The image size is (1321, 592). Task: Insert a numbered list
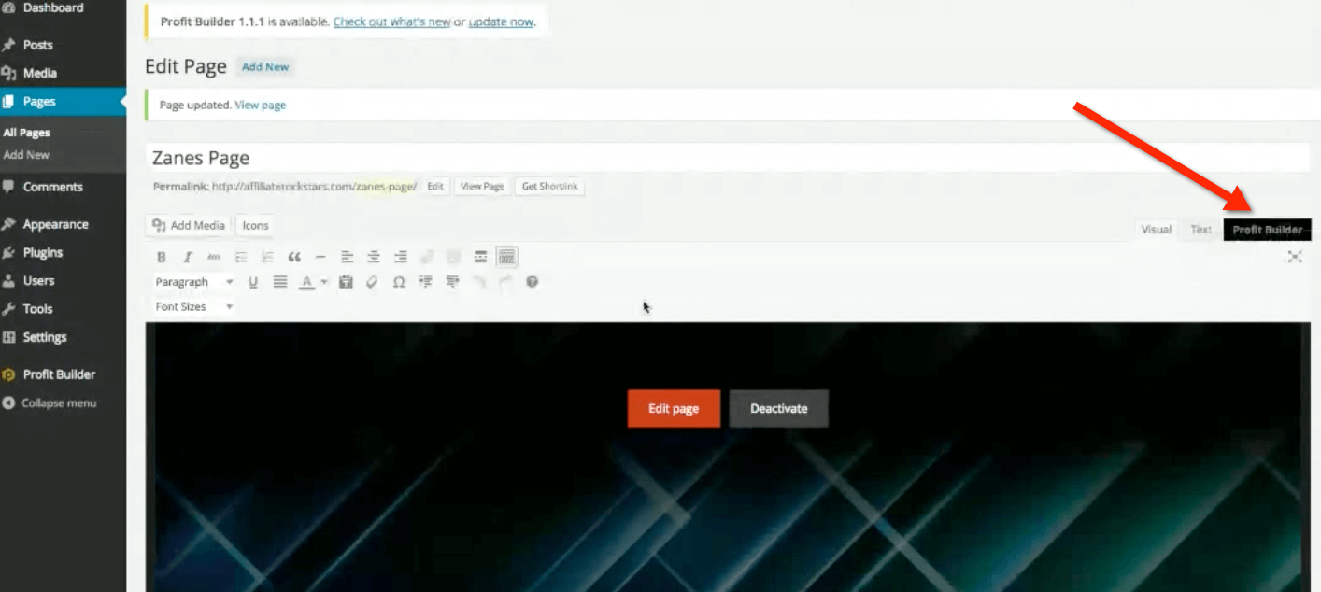pos(267,257)
